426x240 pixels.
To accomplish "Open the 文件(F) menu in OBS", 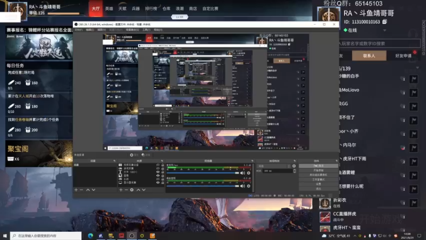I will (x=78, y=30).
